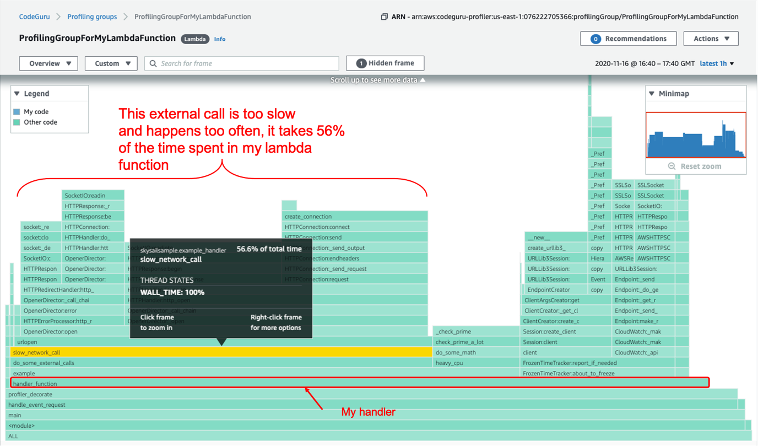
Task: Open the Overview view dropdown
Action: [48, 63]
